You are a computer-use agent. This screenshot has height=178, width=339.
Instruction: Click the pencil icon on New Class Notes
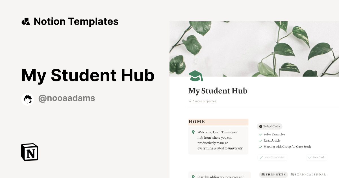pos(261,157)
